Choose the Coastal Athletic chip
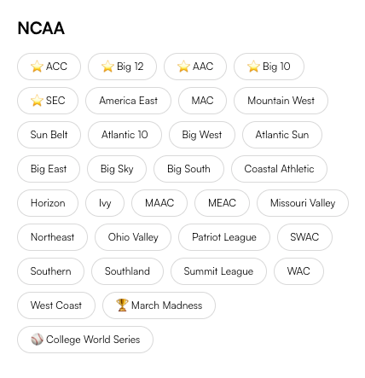The height and width of the screenshot is (378, 365). 279,169
